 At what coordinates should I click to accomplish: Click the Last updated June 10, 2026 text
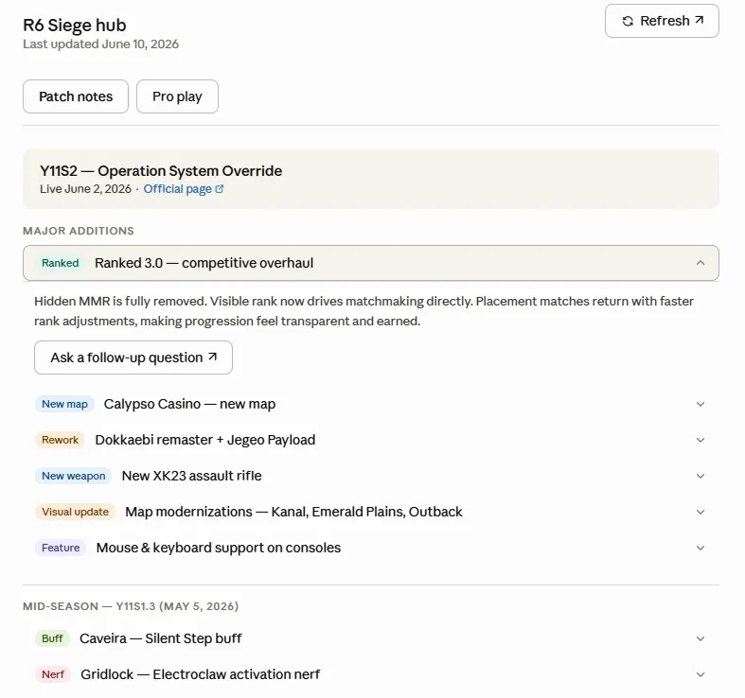(100, 44)
